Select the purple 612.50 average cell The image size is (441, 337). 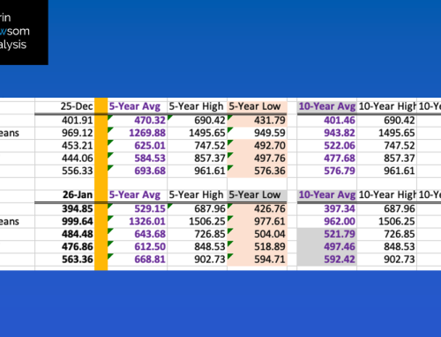coord(138,246)
